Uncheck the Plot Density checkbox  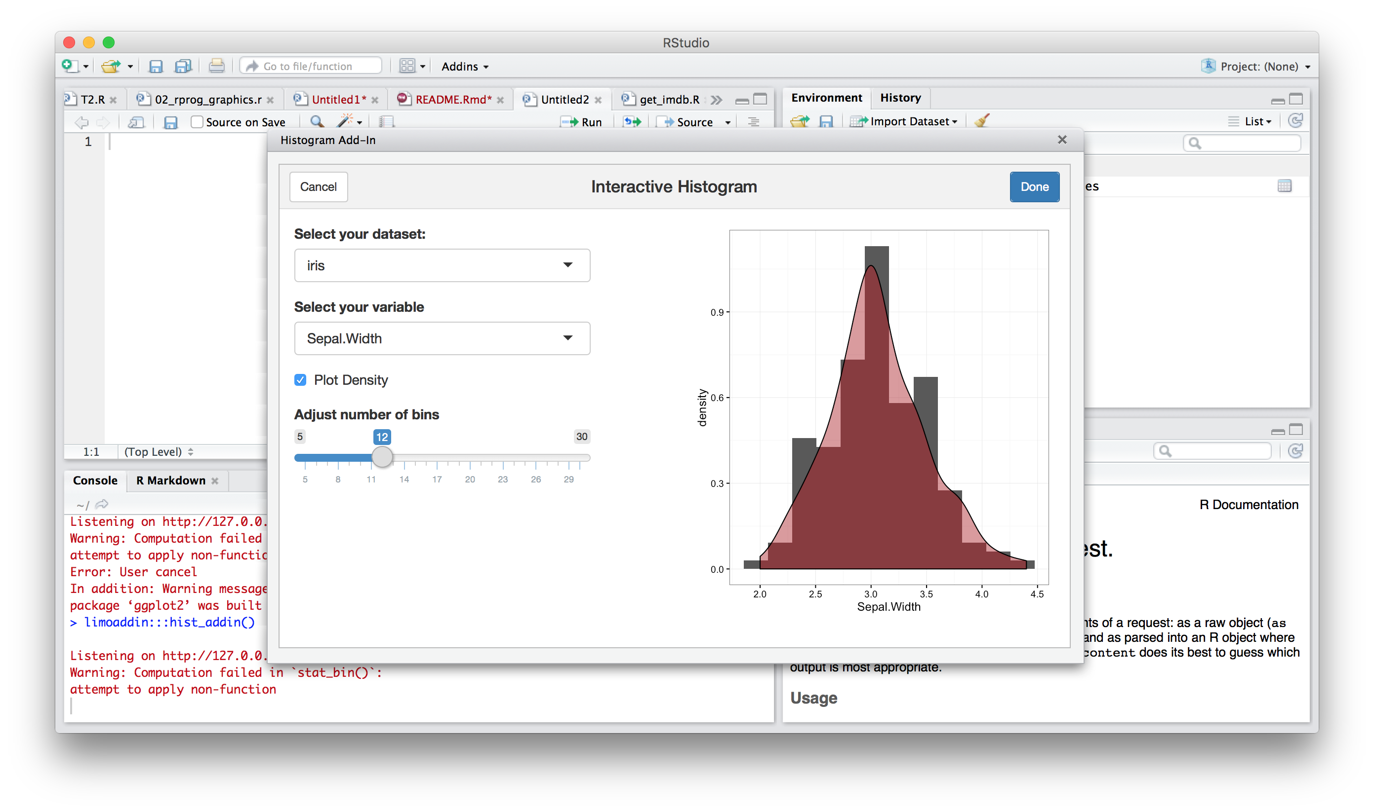(x=300, y=380)
